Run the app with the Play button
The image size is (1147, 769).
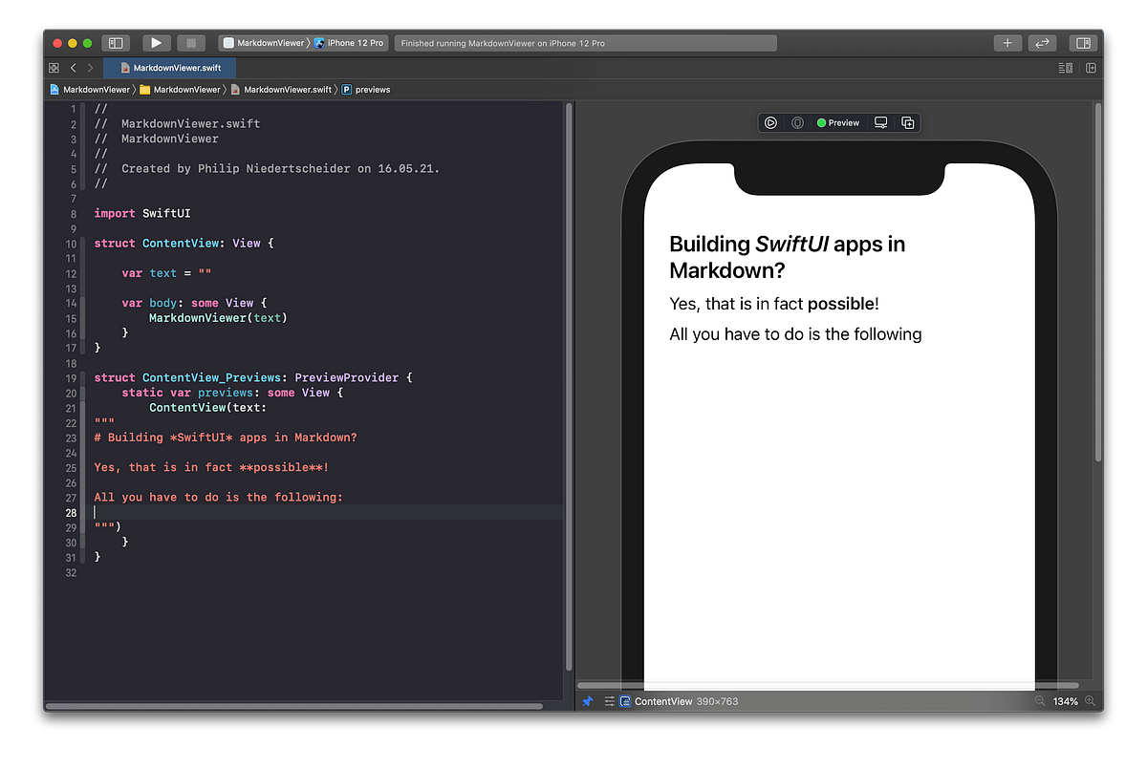156,42
